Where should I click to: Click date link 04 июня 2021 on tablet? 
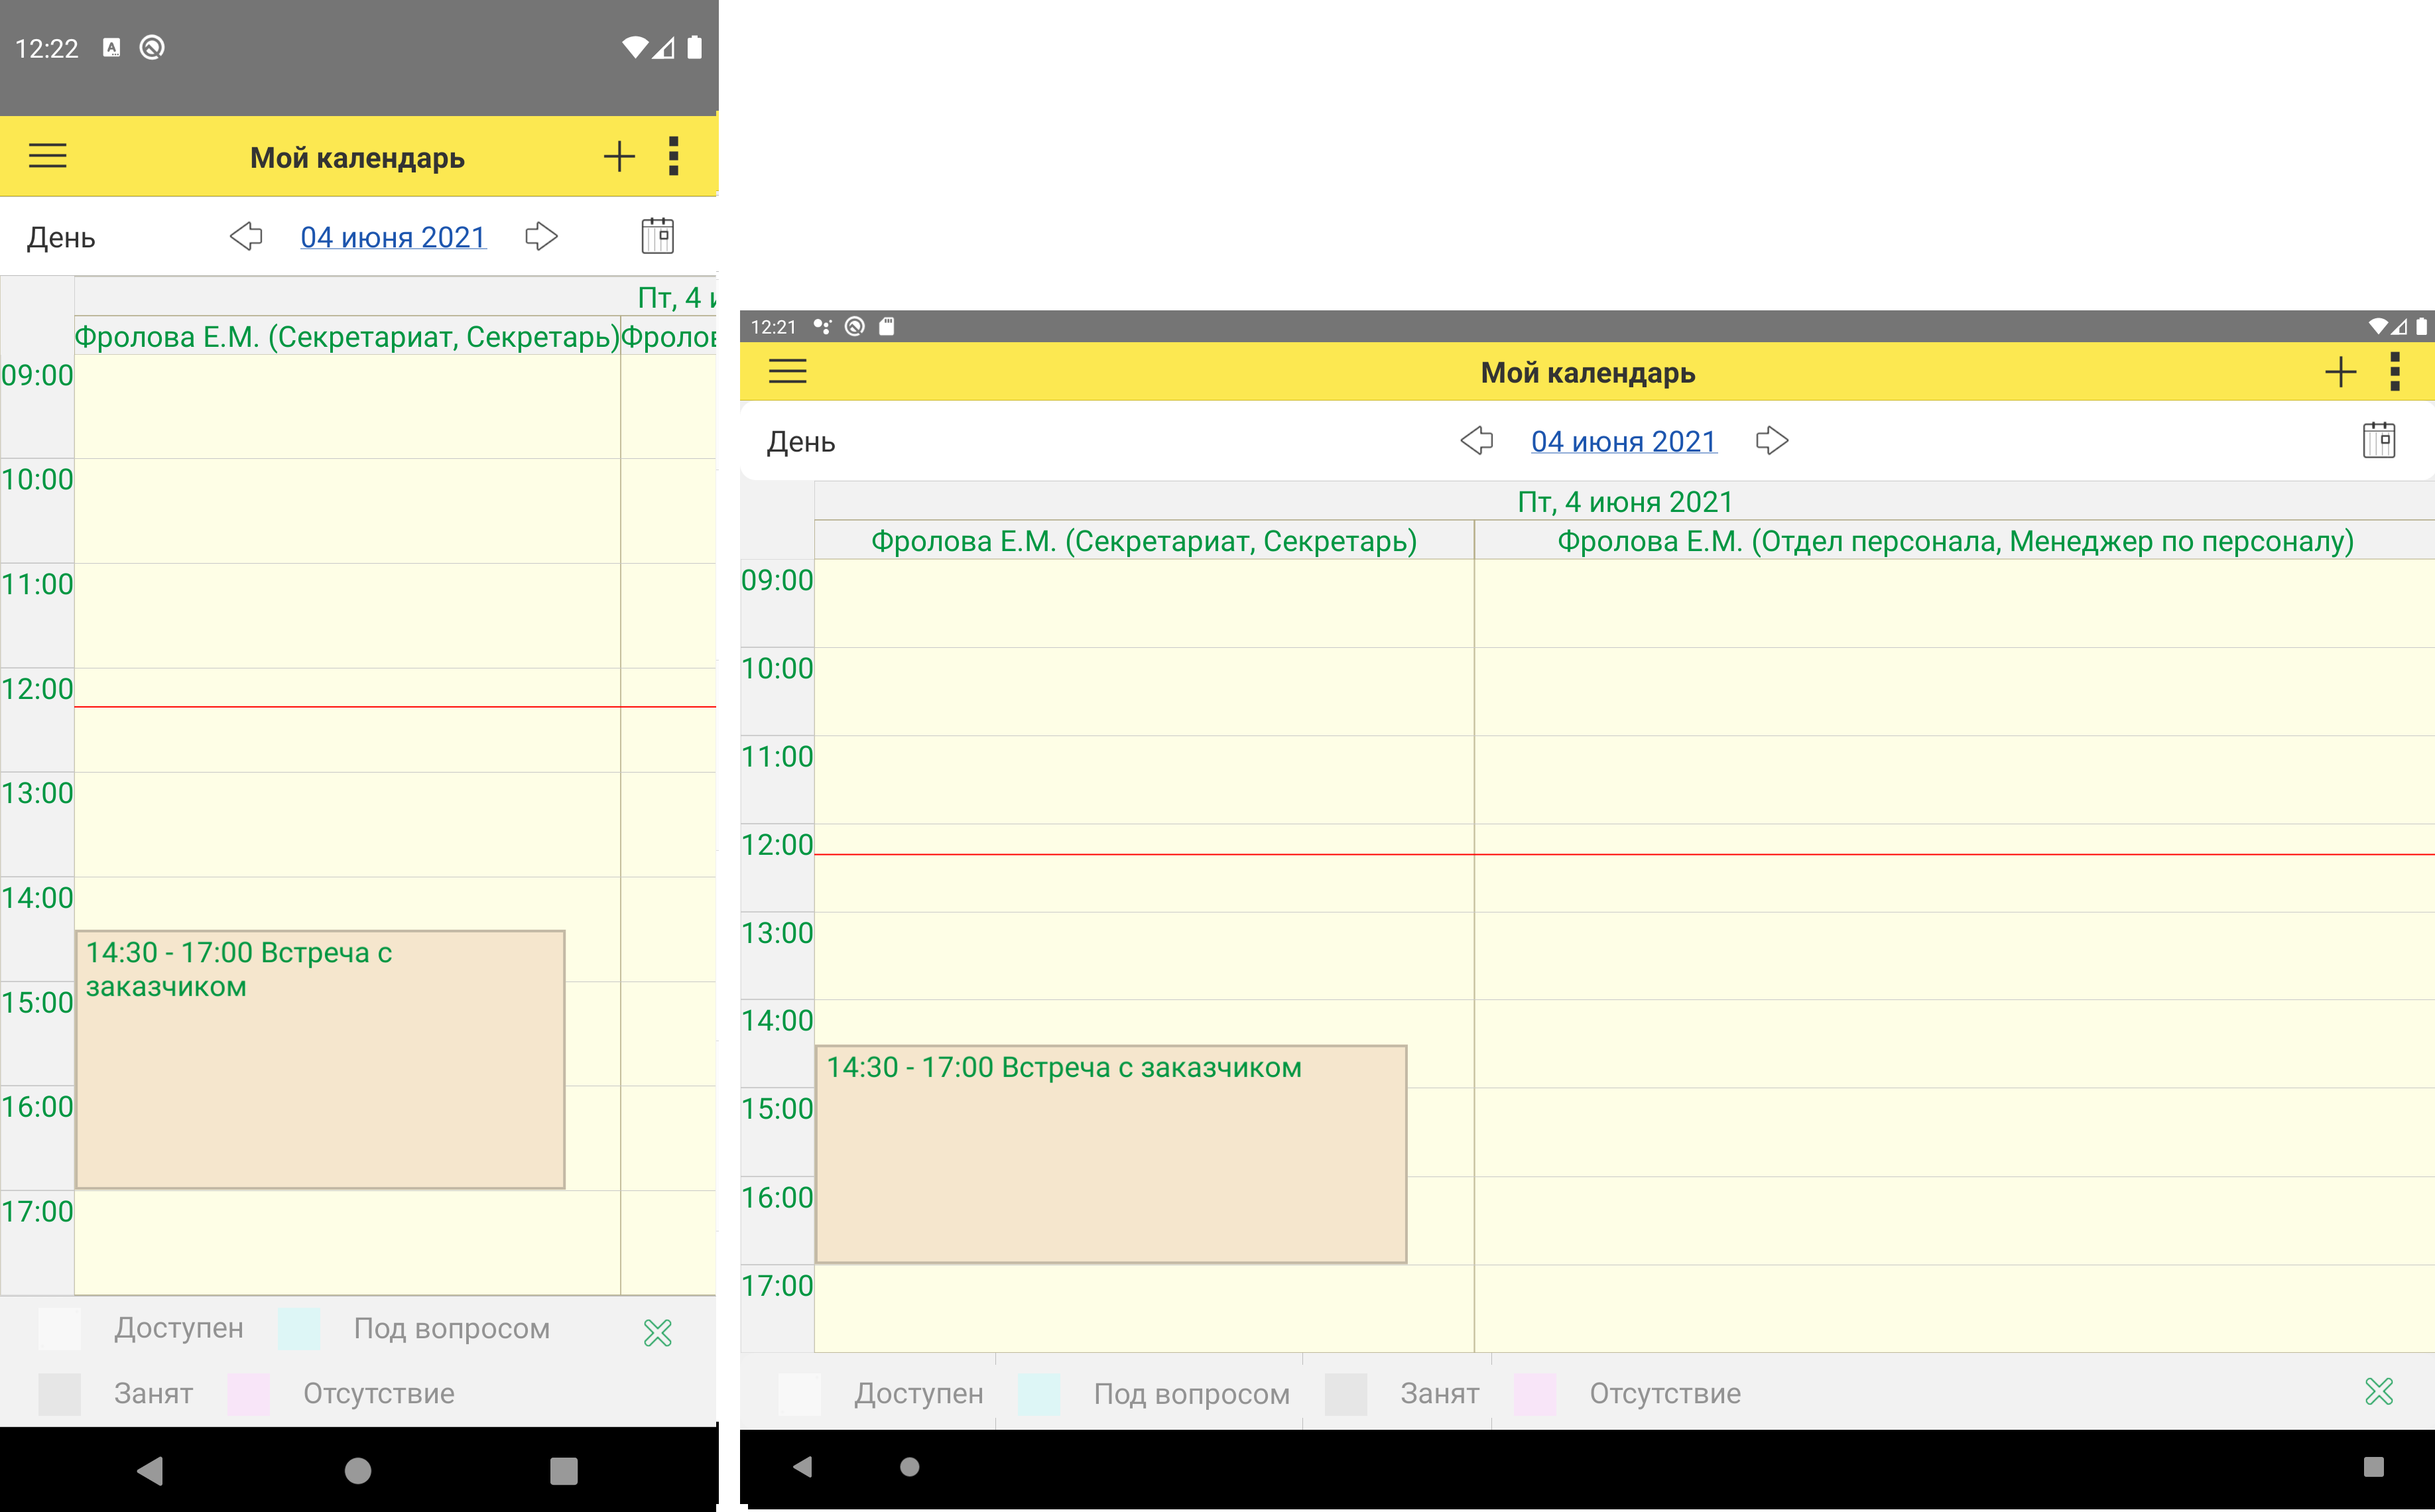[x=1623, y=441]
